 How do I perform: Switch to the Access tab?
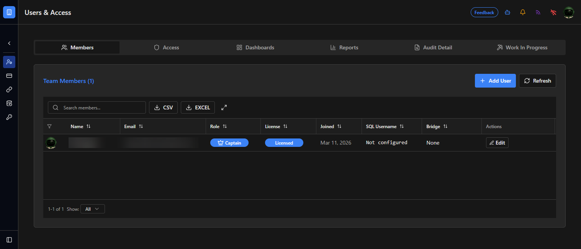[x=167, y=47]
